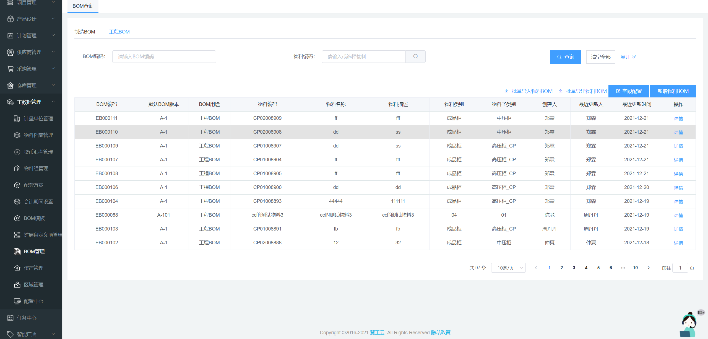The width and height of the screenshot is (708, 339).
Task: Expand the 展开 advanced filter options
Action: click(x=628, y=57)
